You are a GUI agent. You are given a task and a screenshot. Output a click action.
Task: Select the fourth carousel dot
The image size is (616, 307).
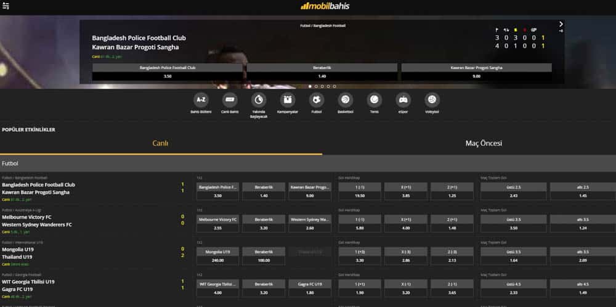[x=328, y=86]
